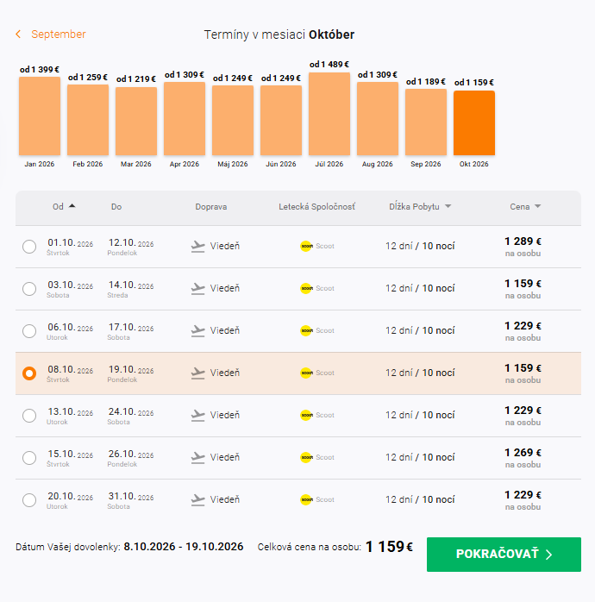Switch to the Jan 2026 month bar
Viewport: 595px width, 602px height.
point(40,116)
